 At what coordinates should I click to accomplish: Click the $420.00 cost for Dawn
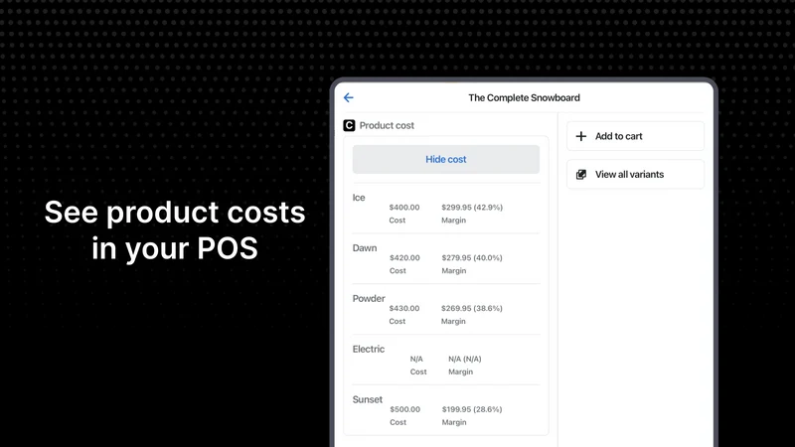(404, 257)
